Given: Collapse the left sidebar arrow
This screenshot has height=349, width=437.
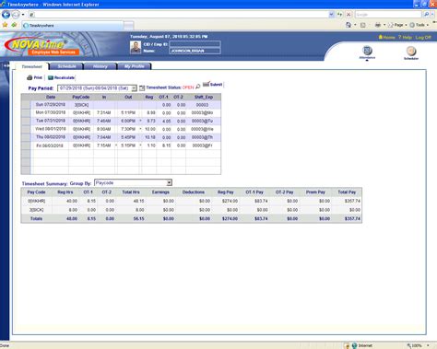Looking at the screenshot, I should click(x=6, y=65).
